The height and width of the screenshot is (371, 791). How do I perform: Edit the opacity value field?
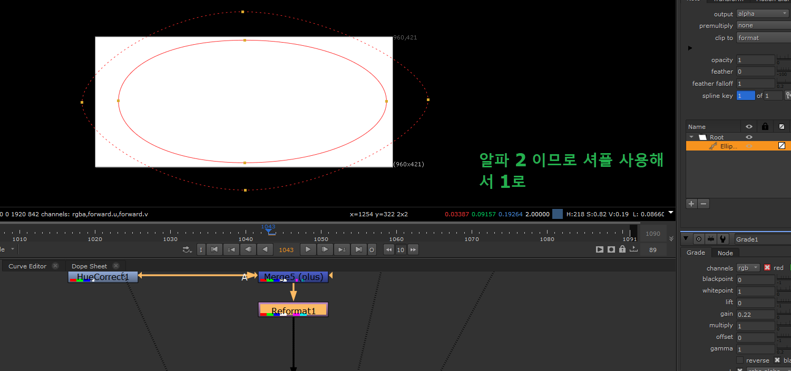click(x=756, y=60)
